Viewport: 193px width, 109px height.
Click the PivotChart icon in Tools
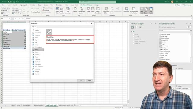pyautogui.click(x=126, y=10)
